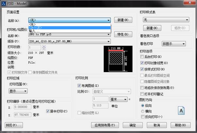Viewport: 197px width, 133px height.
Task: Select 〈上一次〉 from the page setup list
Action: pos(36,27)
